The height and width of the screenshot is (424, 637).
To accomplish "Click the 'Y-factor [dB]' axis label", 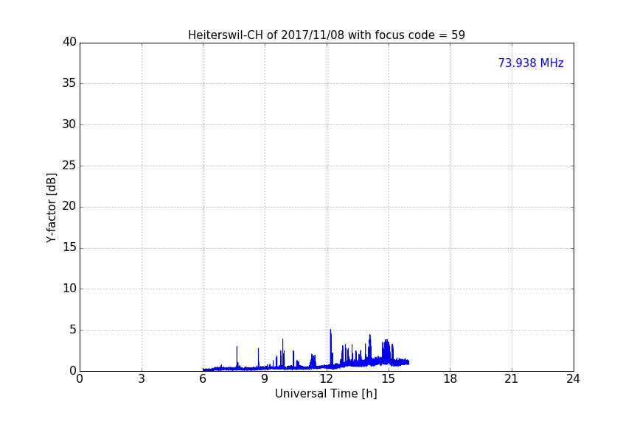I will (x=51, y=208).
